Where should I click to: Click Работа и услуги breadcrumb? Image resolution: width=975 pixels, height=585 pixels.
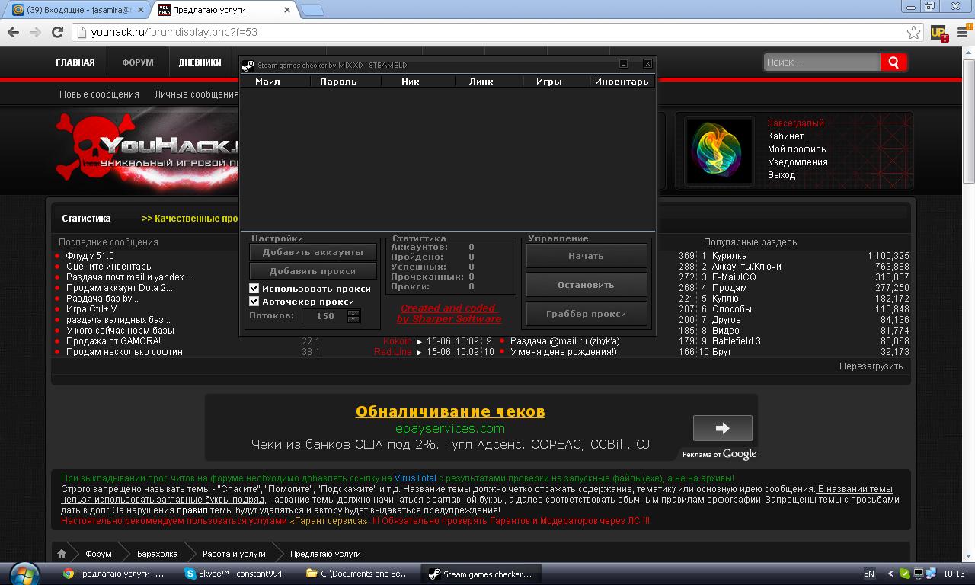pos(234,554)
